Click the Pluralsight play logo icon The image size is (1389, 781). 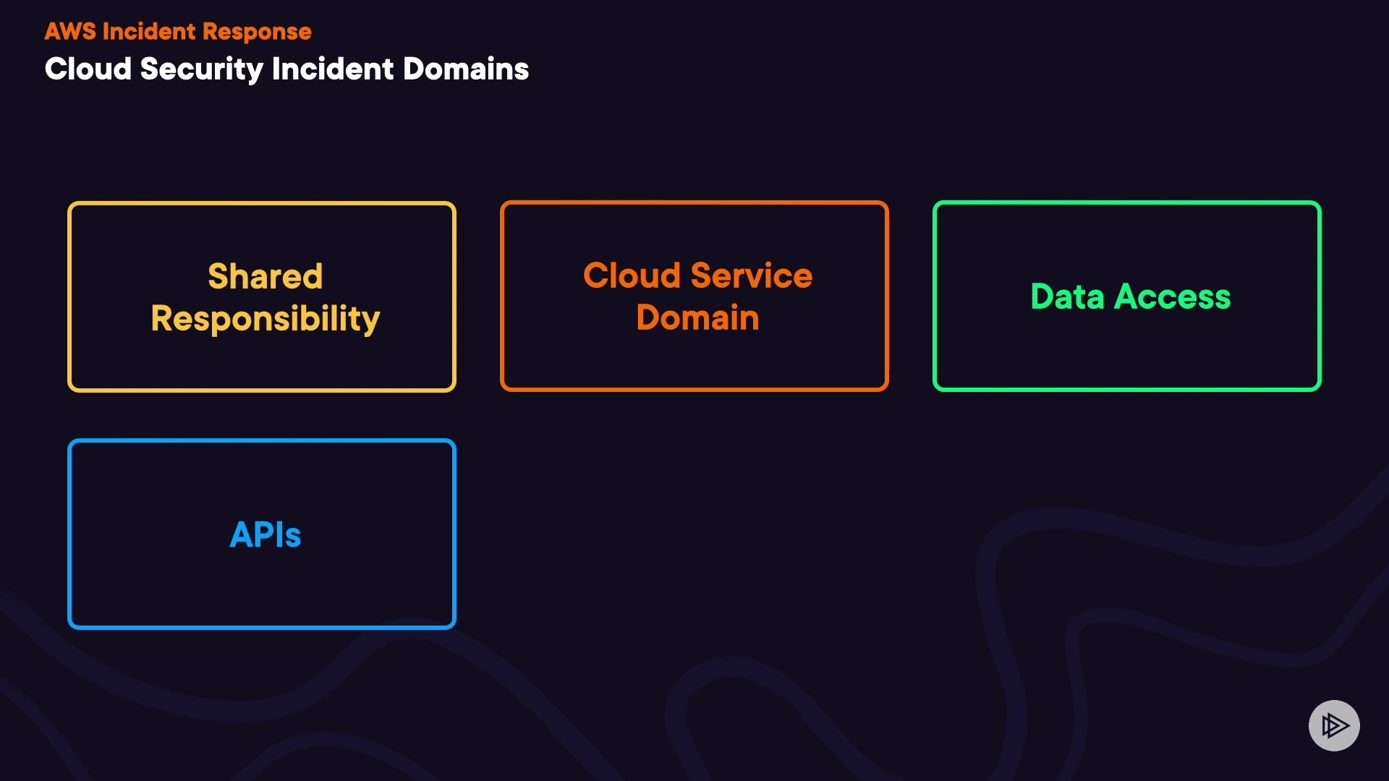coord(1334,725)
